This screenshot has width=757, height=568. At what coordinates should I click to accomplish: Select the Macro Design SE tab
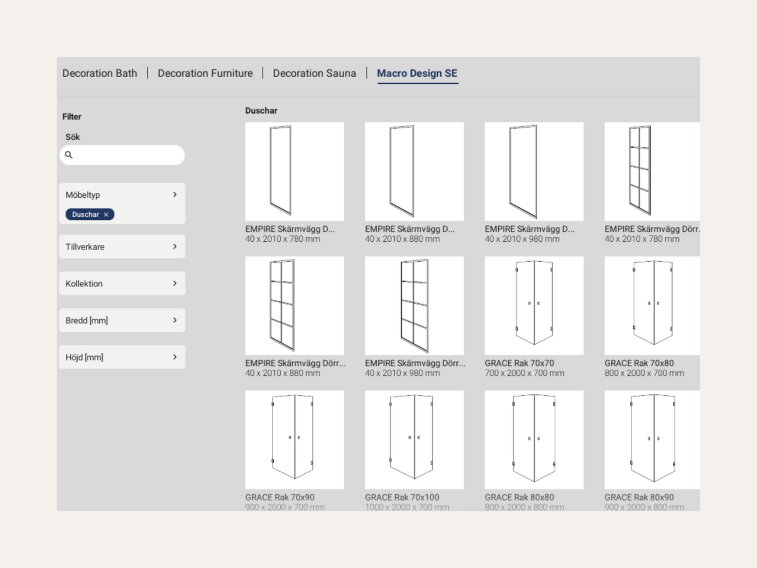pyautogui.click(x=417, y=73)
